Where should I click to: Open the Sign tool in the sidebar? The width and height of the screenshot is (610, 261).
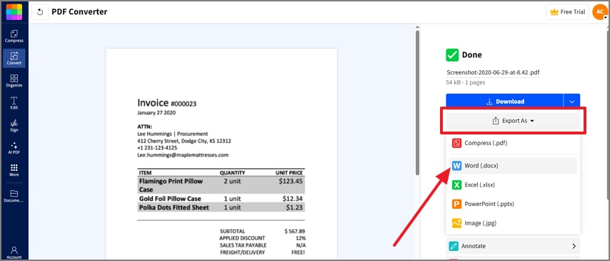pos(14,125)
